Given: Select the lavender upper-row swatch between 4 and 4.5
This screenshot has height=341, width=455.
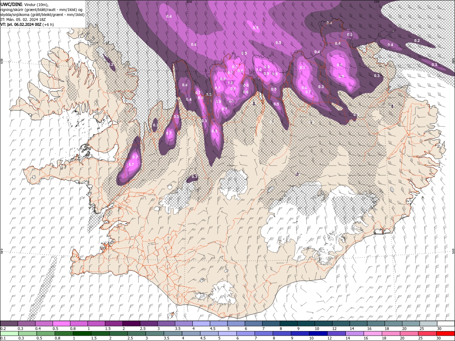Looking at the screenshot, I should pyautogui.click(x=201, y=324).
